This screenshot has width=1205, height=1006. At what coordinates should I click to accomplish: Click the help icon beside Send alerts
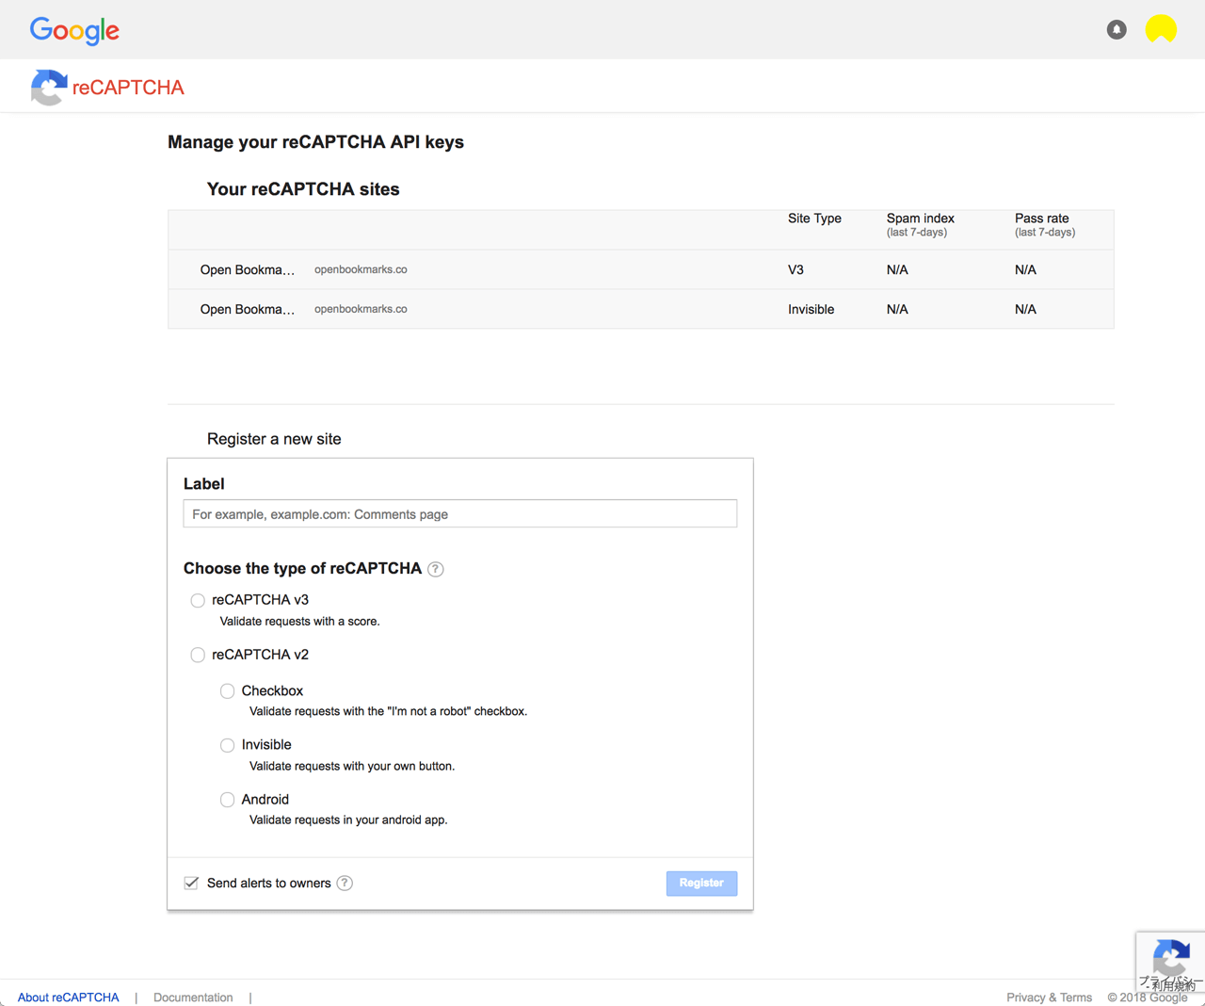(345, 883)
